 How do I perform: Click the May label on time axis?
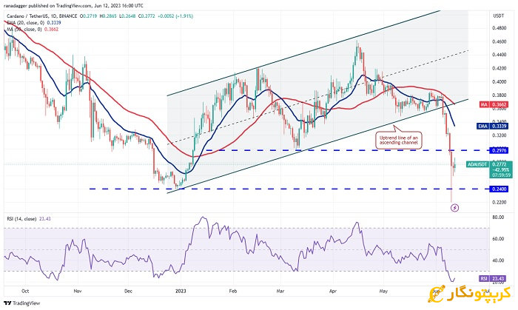coord(383,292)
